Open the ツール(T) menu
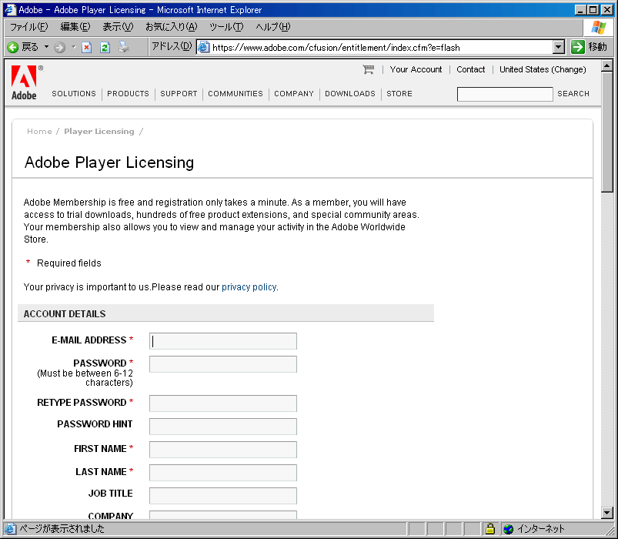 tap(226, 27)
